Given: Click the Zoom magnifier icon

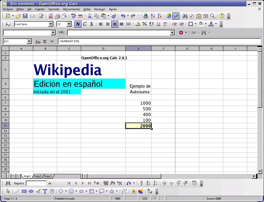Looking at the screenshot, I should click(213, 16).
